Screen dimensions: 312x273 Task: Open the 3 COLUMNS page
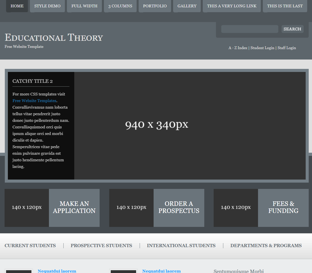point(120,6)
